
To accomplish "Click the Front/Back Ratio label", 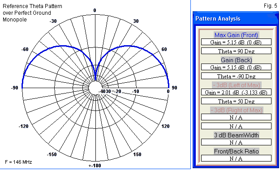I will [x=236, y=151].
